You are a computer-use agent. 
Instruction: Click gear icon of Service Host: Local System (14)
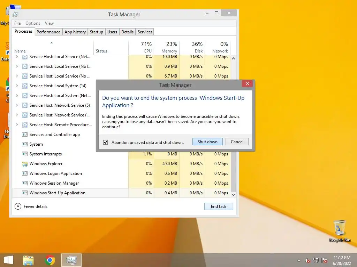[25, 86]
